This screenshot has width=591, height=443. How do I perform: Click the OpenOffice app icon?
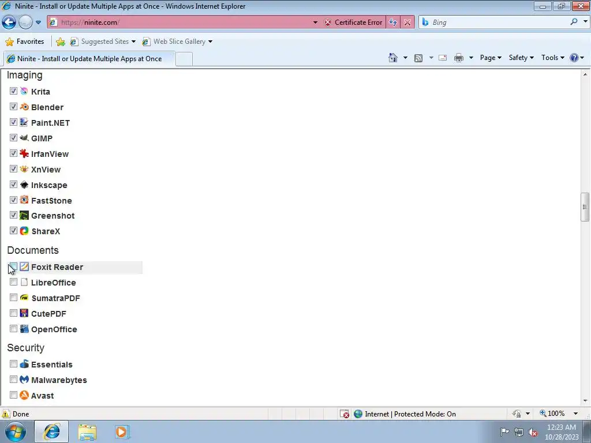[24, 329]
